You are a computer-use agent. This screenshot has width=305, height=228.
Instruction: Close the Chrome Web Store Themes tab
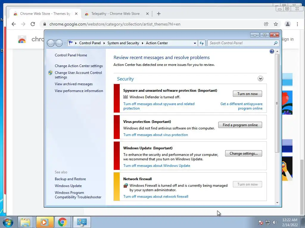click(76, 14)
